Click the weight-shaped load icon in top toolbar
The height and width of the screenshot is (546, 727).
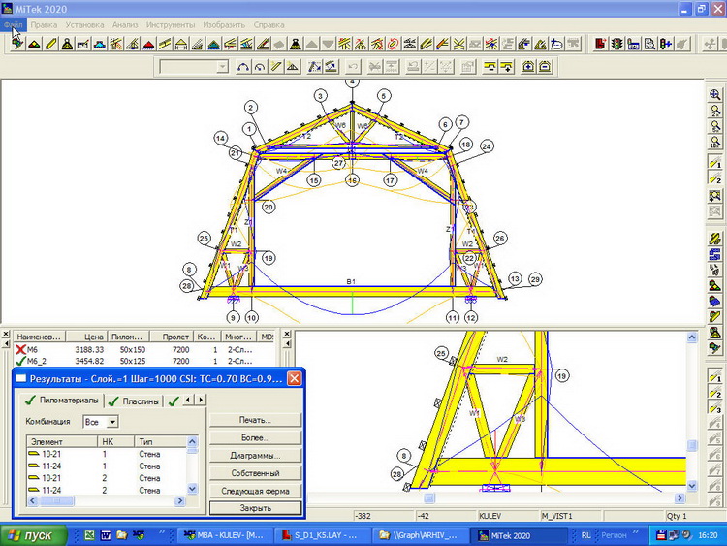coord(67,44)
